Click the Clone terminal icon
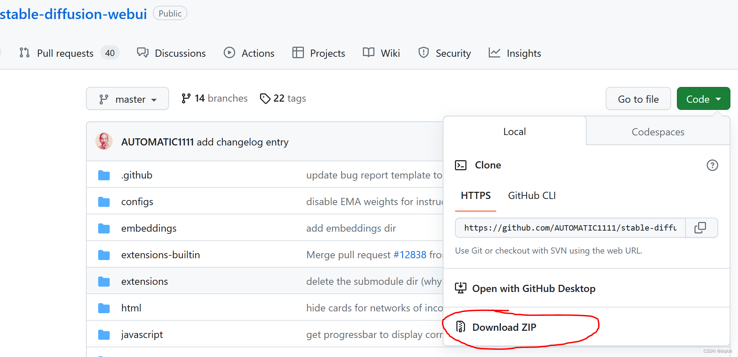Screen dimensions: 738x357 pyautogui.click(x=461, y=165)
